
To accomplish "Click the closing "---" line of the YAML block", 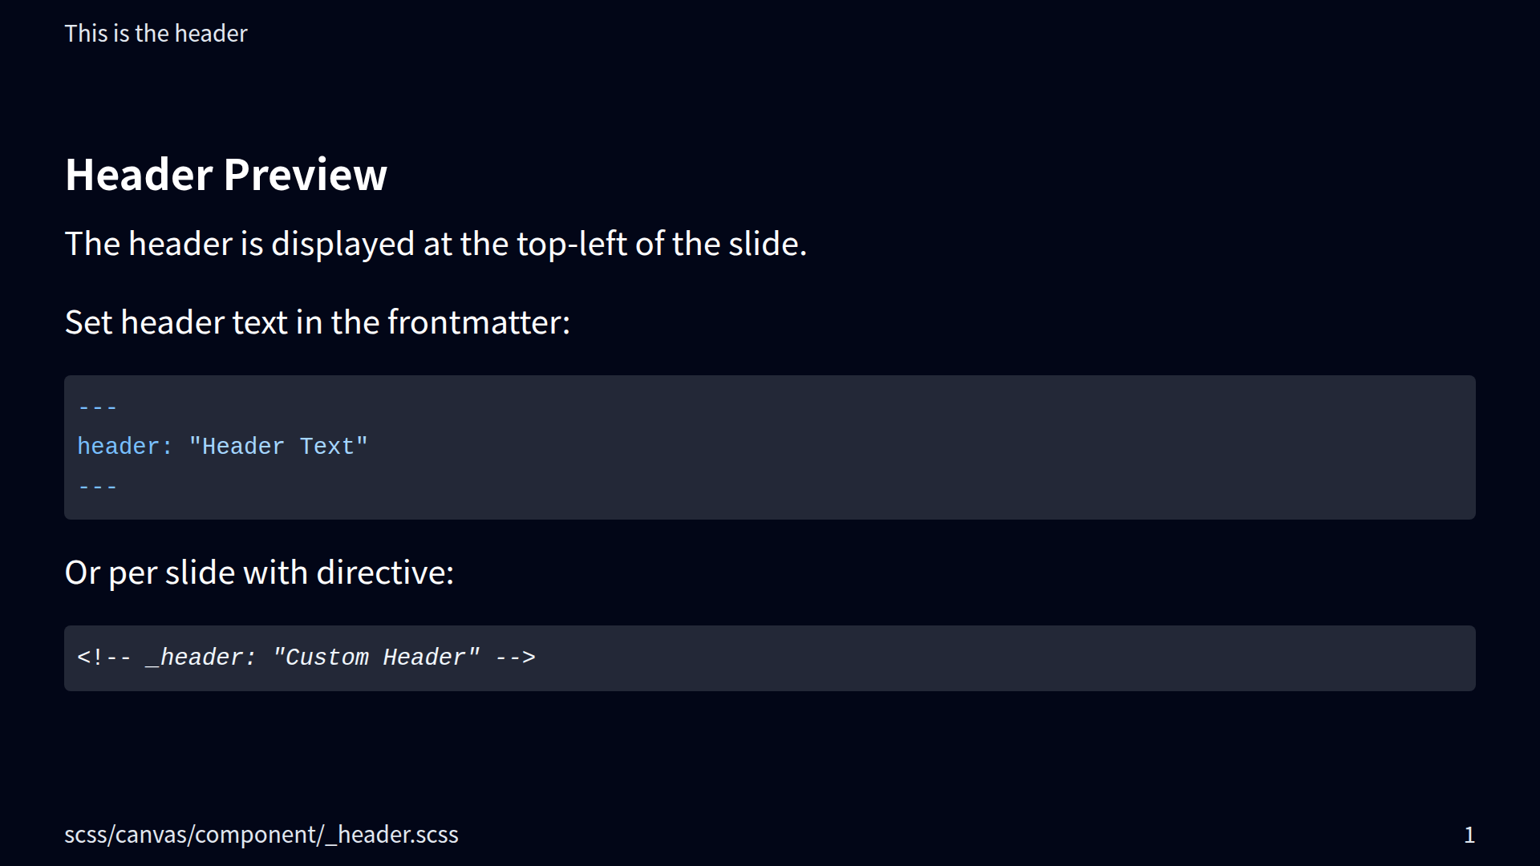I will point(98,487).
